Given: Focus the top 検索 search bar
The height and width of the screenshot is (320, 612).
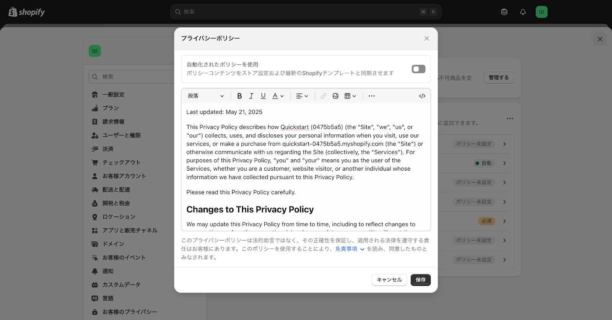Looking at the screenshot, I should click(x=306, y=12).
